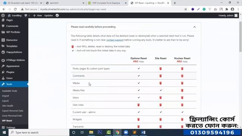Click Windows Start button
Viewport: 242px width, 136px height.
(4, 133)
